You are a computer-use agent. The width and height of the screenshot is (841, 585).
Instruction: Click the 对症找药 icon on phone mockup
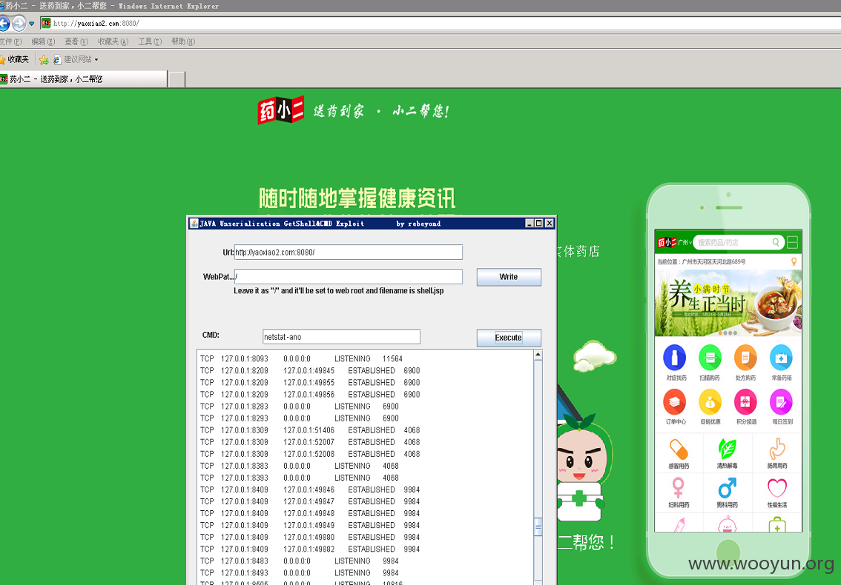675,358
